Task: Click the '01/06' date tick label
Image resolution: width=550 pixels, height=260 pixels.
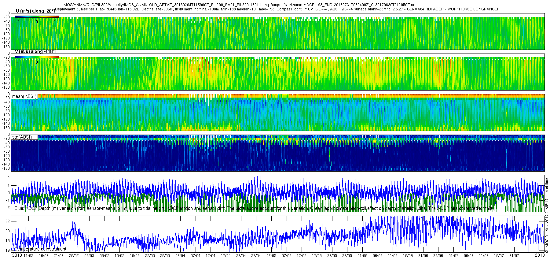Action: click(x=362, y=256)
